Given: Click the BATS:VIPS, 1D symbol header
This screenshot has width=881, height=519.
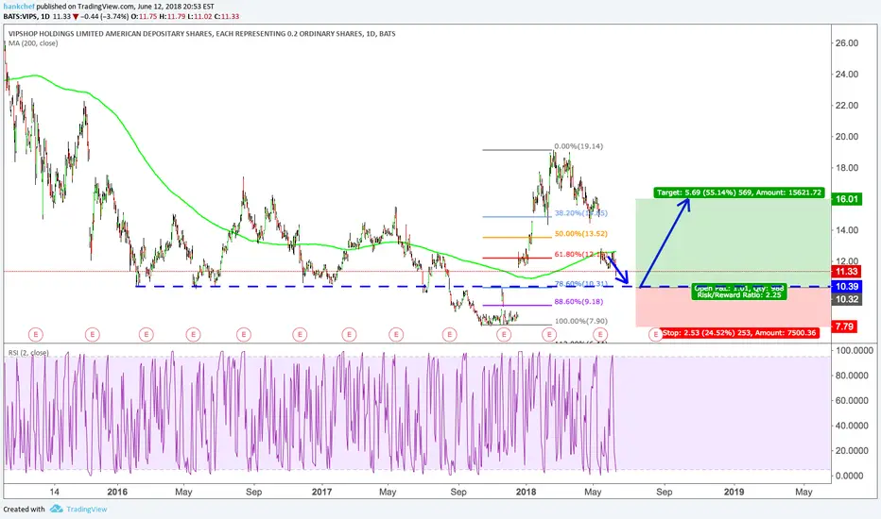Looking at the screenshot, I should (26, 16).
